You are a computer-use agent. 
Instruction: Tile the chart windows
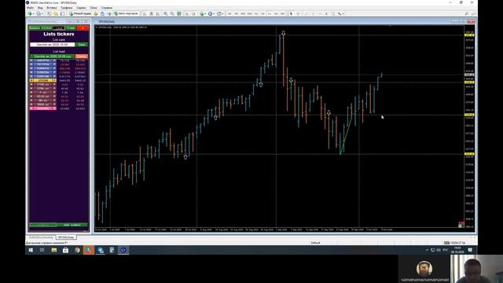point(179,14)
